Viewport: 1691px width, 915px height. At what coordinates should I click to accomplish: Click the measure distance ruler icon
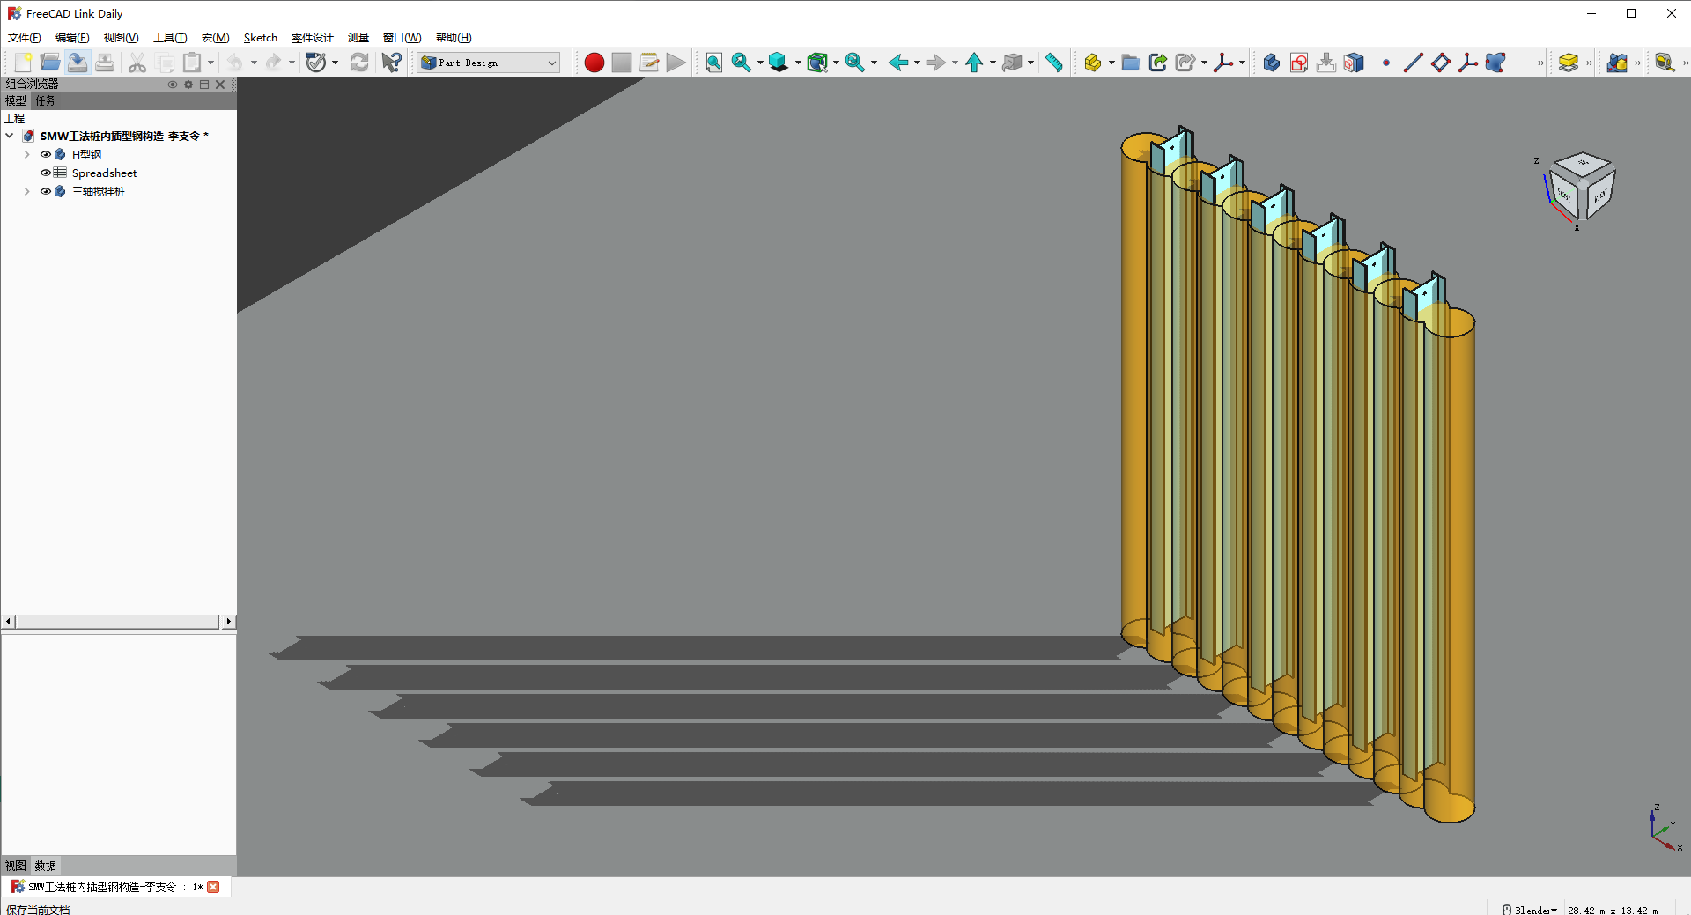[x=1054, y=63]
